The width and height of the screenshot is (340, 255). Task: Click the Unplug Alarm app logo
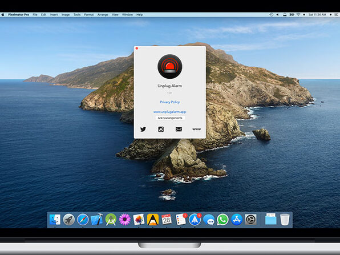(170, 66)
